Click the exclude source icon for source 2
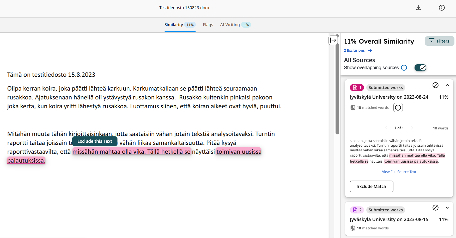The width and height of the screenshot is (456, 238). [435, 208]
